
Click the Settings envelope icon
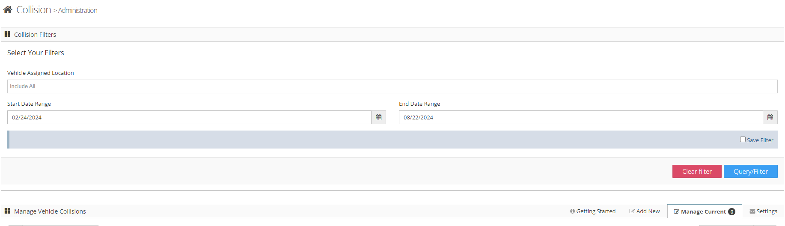[x=752, y=211]
